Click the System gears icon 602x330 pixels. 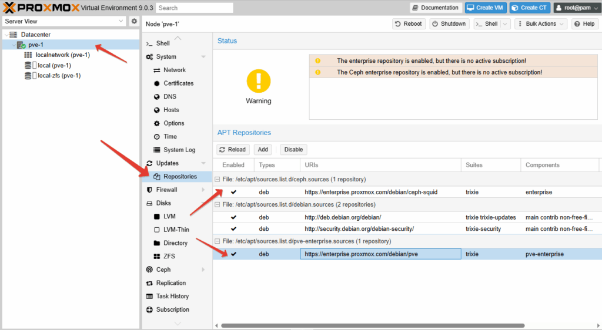[x=149, y=57]
